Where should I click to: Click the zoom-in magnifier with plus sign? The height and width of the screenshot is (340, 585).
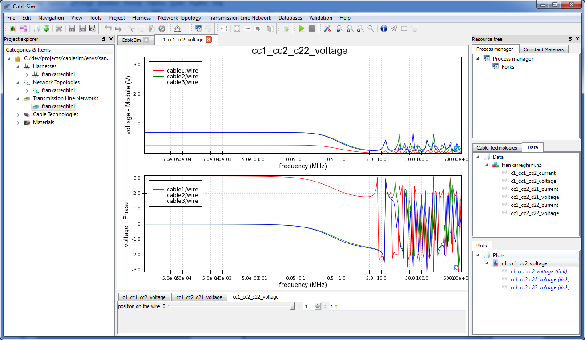point(350,28)
